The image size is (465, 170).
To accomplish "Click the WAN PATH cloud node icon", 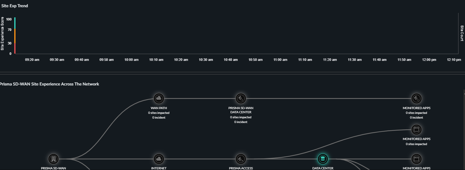I will [x=159, y=98].
